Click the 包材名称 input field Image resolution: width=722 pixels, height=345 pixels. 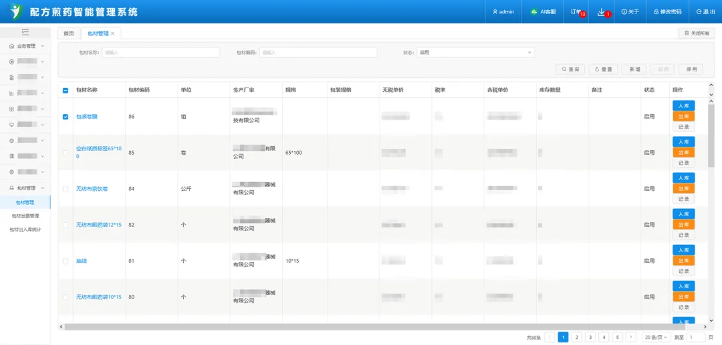(x=160, y=52)
